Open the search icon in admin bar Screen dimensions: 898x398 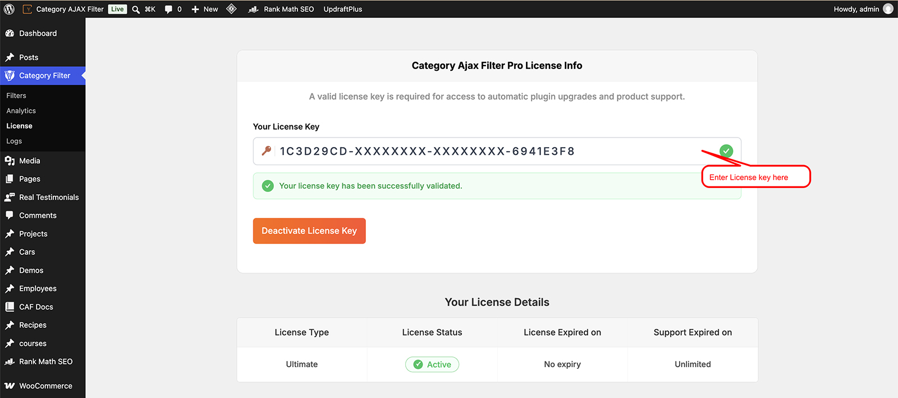point(136,10)
